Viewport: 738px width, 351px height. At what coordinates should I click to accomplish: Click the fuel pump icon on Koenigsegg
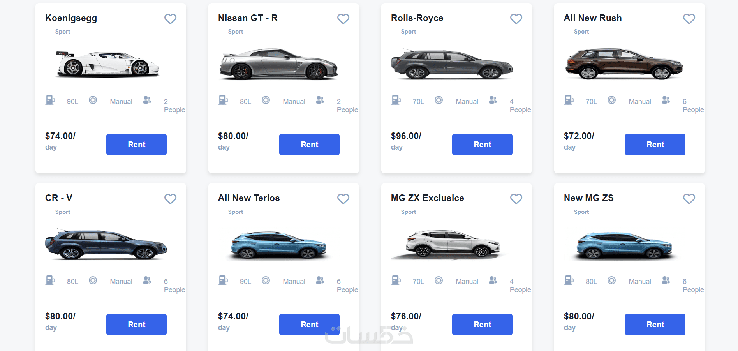[x=50, y=100]
